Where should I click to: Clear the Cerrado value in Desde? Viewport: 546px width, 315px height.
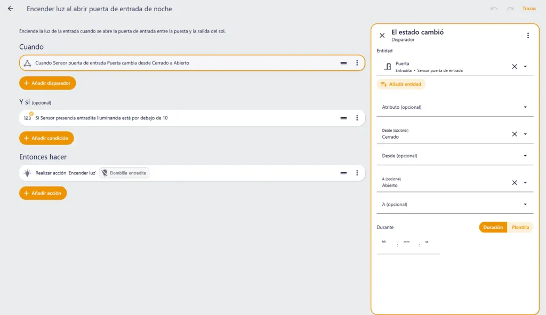[515, 134]
